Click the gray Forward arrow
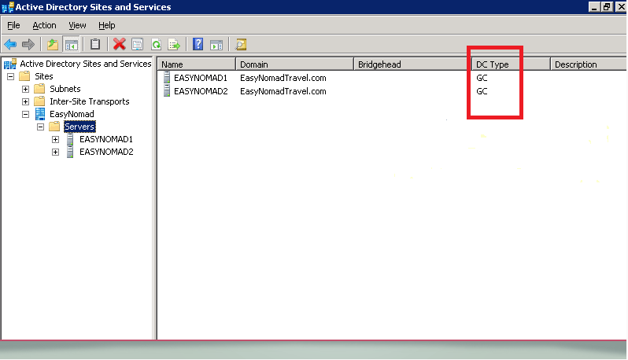Image resolution: width=628 pixels, height=360 pixels. pos(28,44)
